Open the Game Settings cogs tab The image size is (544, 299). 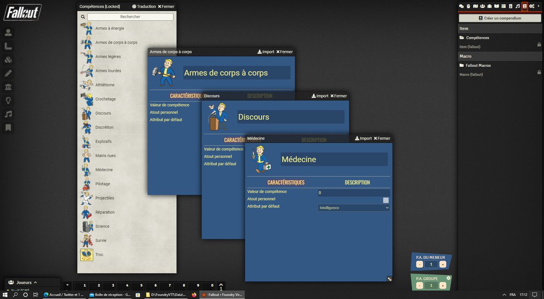pyautogui.click(x=532, y=6)
